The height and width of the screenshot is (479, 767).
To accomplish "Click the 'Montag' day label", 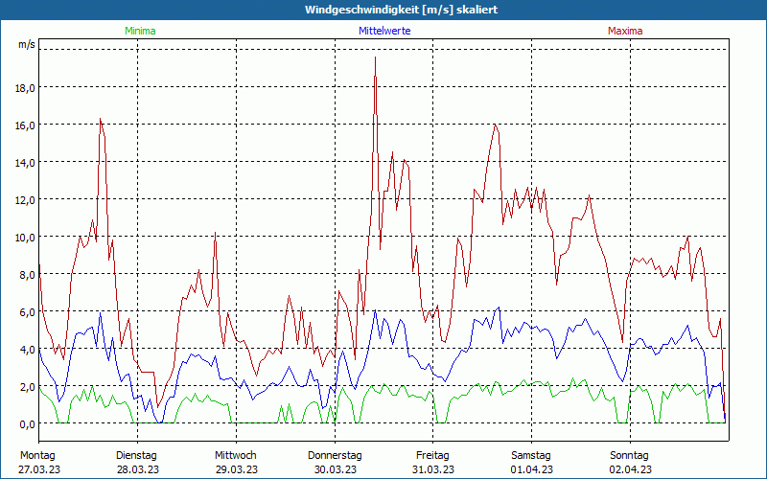I will point(37,455).
